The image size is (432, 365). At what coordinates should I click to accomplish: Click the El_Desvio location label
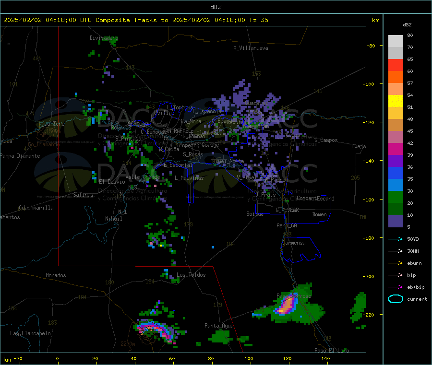pyautogui.click(x=112, y=182)
